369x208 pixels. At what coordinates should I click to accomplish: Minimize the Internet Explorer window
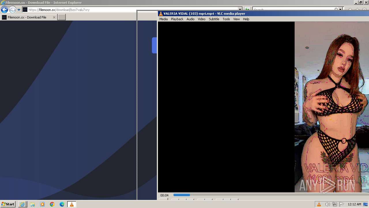356,3
